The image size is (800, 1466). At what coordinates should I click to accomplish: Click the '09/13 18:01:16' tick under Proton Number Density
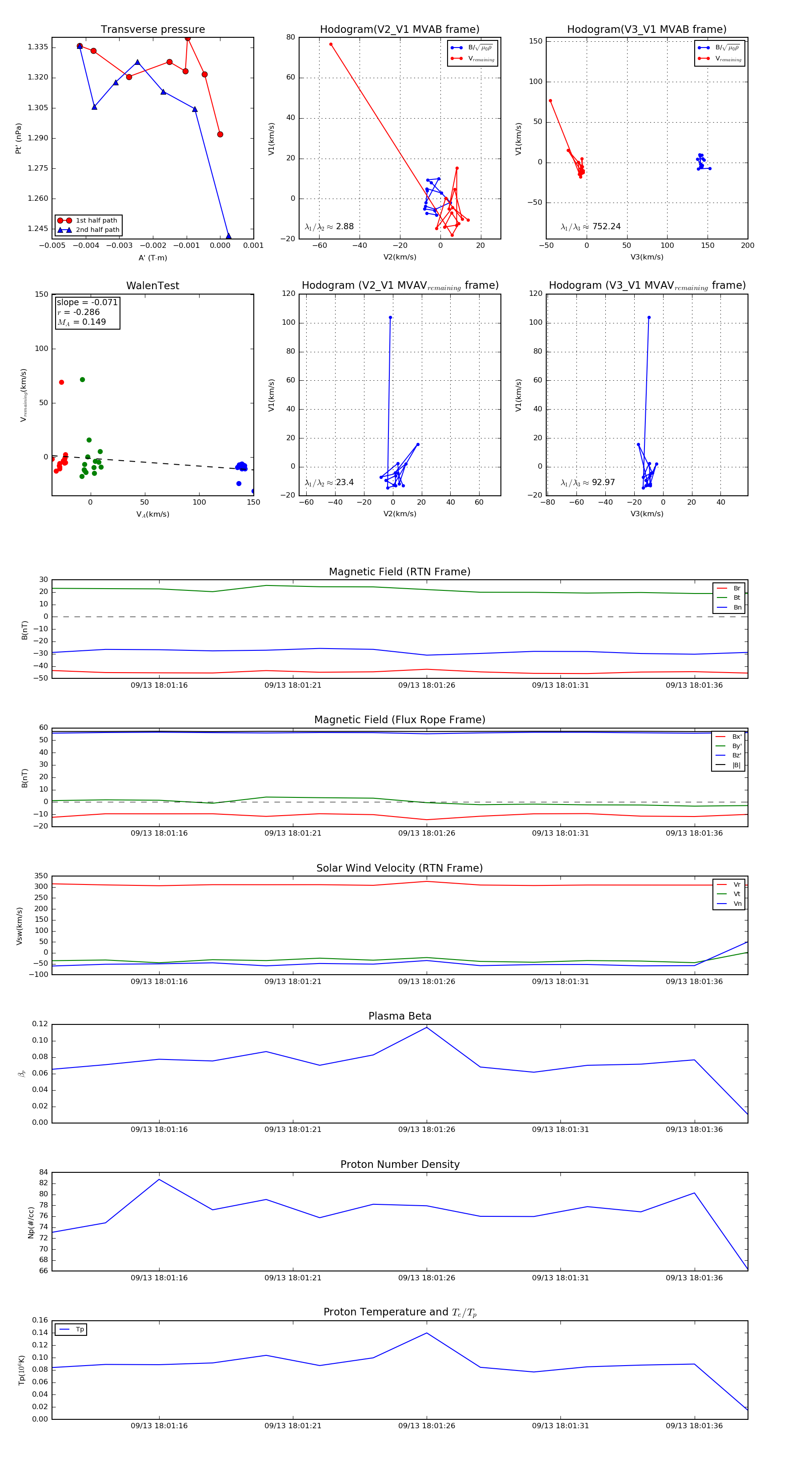click(159, 1278)
